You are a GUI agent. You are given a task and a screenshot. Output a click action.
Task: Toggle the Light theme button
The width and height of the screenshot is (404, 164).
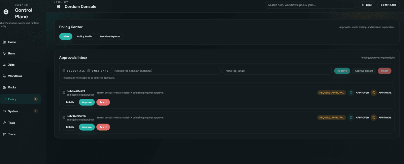click(x=366, y=5)
